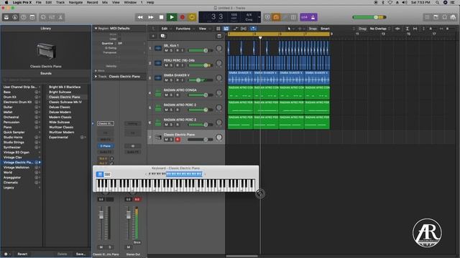Open the Apple Loops browser icon
The image size is (460, 258).
click(x=445, y=17)
